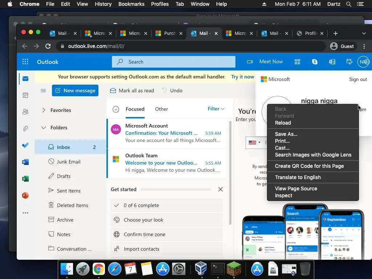Click Mark all as read
This screenshot has width=372, height=279.
(x=132, y=90)
